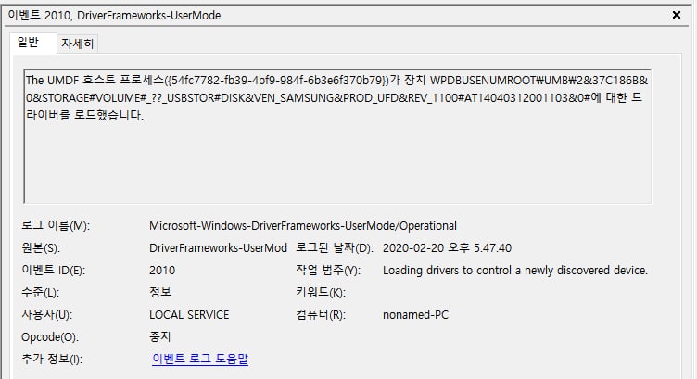Select the user value LOCAL SERVICE
Image resolution: width=697 pixels, height=379 pixels.
click(189, 314)
